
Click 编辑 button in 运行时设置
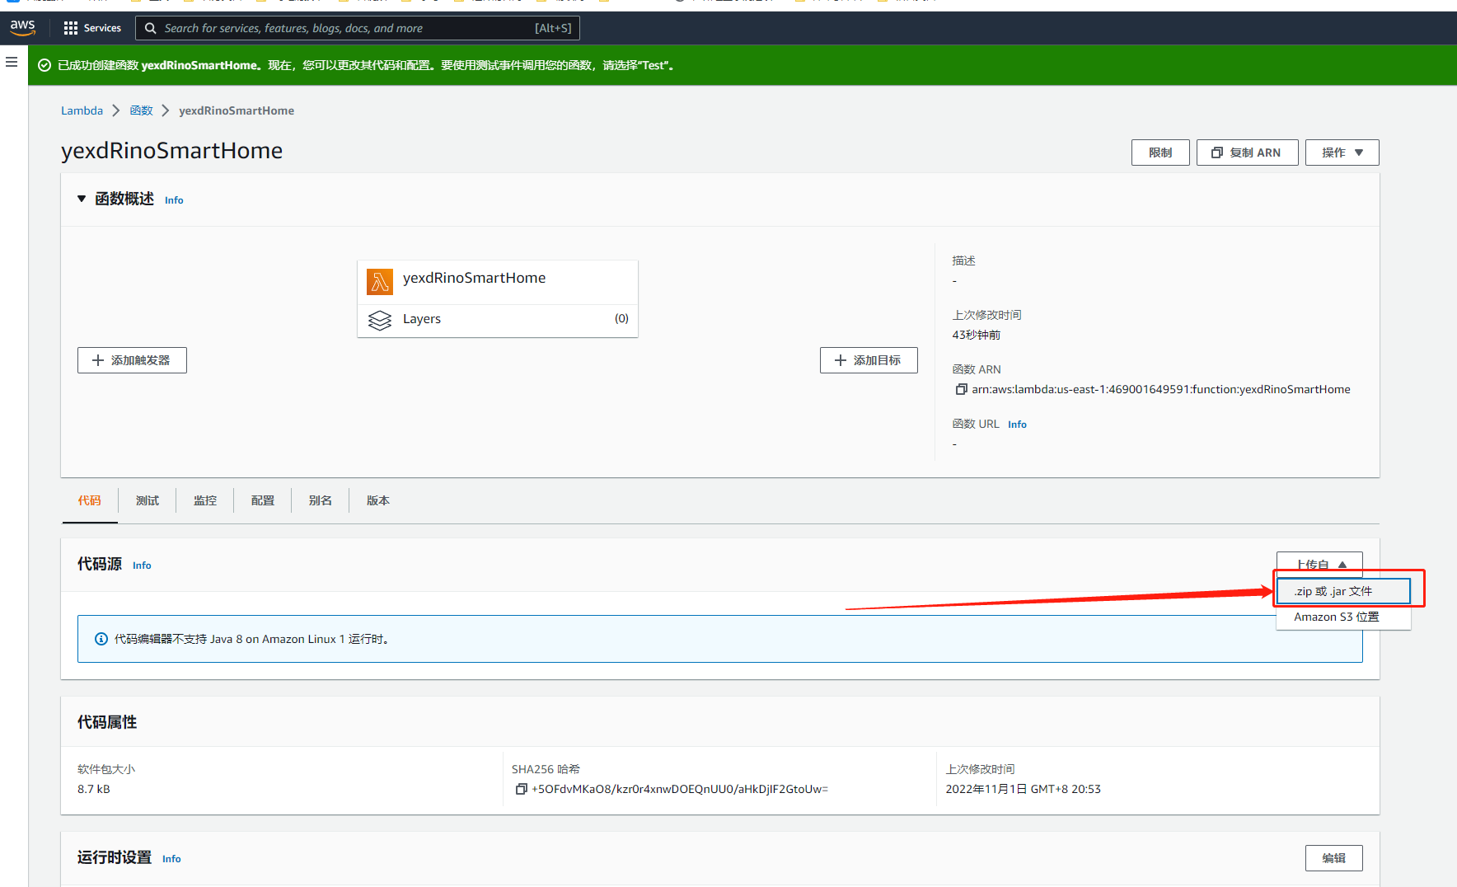tap(1333, 858)
